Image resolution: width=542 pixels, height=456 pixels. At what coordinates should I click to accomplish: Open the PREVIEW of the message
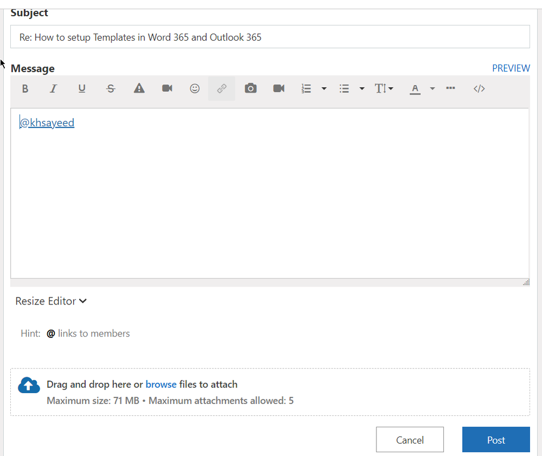(511, 68)
